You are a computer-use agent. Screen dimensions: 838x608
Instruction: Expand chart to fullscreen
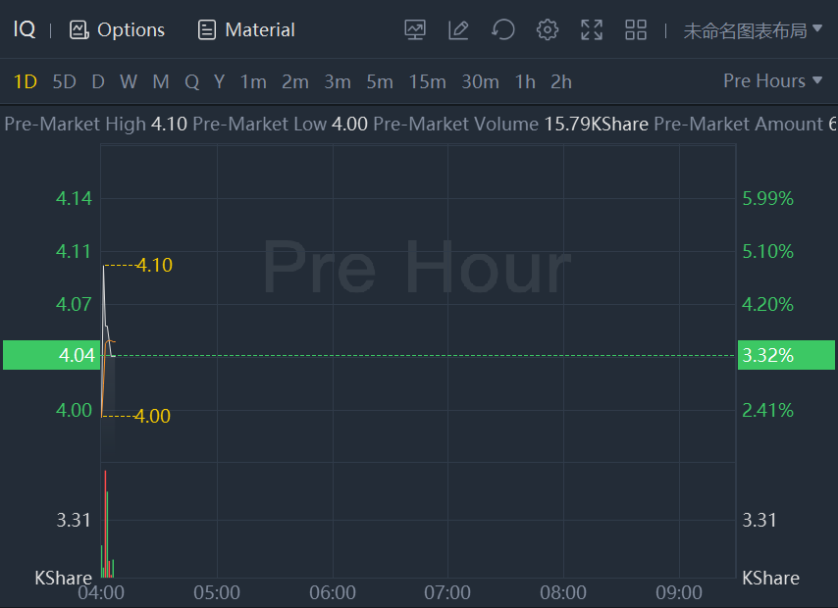pos(592,30)
